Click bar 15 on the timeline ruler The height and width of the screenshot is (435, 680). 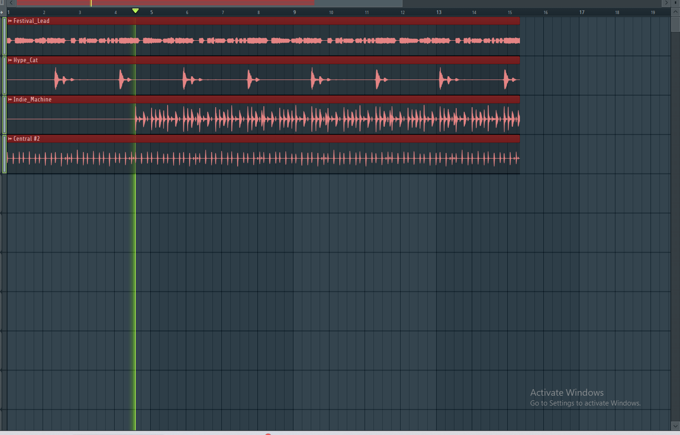pyautogui.click(x=510, y=13)
